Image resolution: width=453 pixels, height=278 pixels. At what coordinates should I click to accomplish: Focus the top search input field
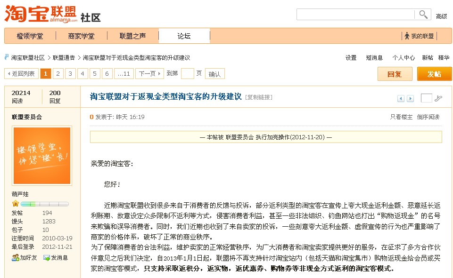click(355, 15)
